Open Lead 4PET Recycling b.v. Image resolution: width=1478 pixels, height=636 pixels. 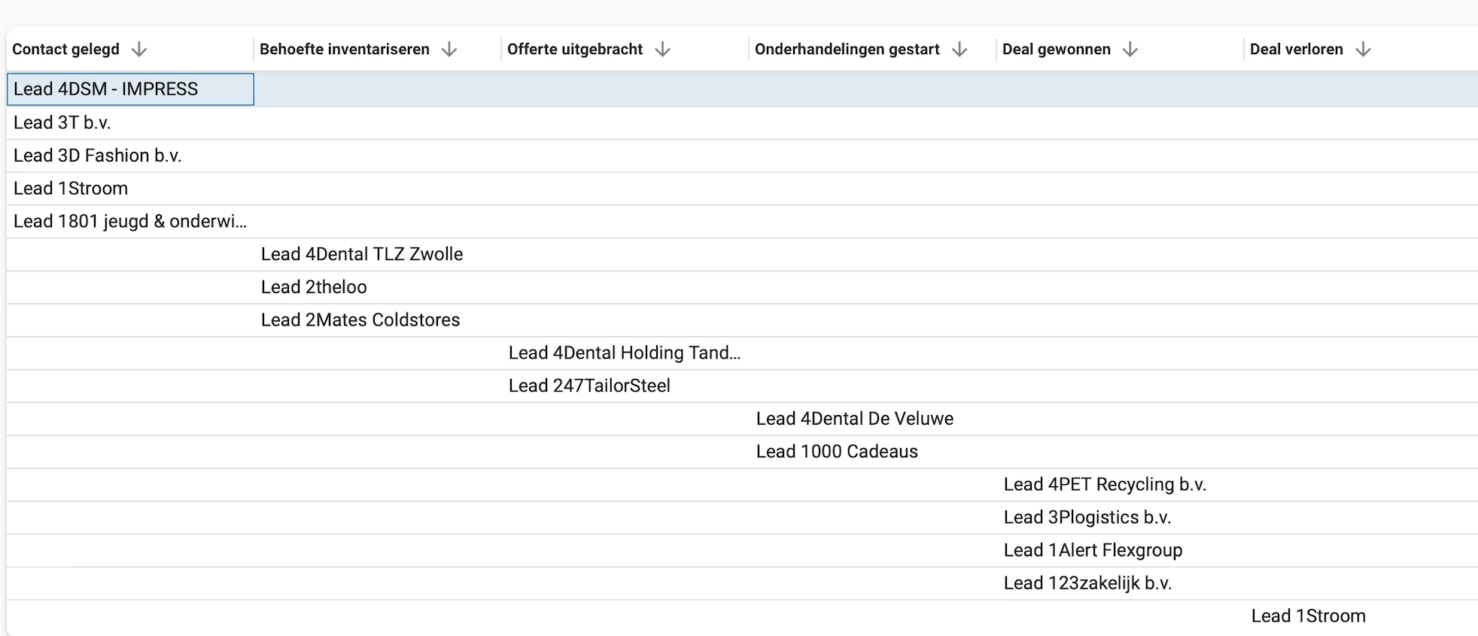1105,485
